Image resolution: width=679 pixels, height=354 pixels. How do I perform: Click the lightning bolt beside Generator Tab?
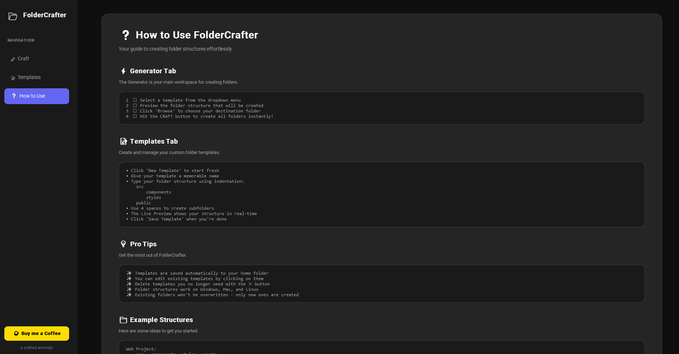coord(123,71)
